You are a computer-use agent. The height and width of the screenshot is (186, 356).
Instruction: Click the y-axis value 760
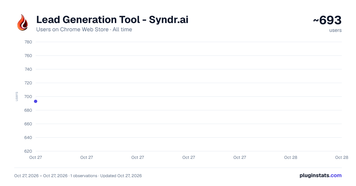tap(28, 56)
